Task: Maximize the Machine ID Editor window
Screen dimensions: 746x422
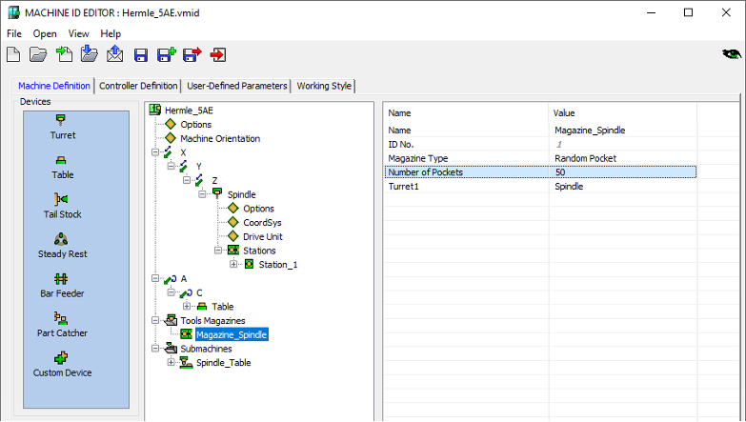Action: click(688, 12)
